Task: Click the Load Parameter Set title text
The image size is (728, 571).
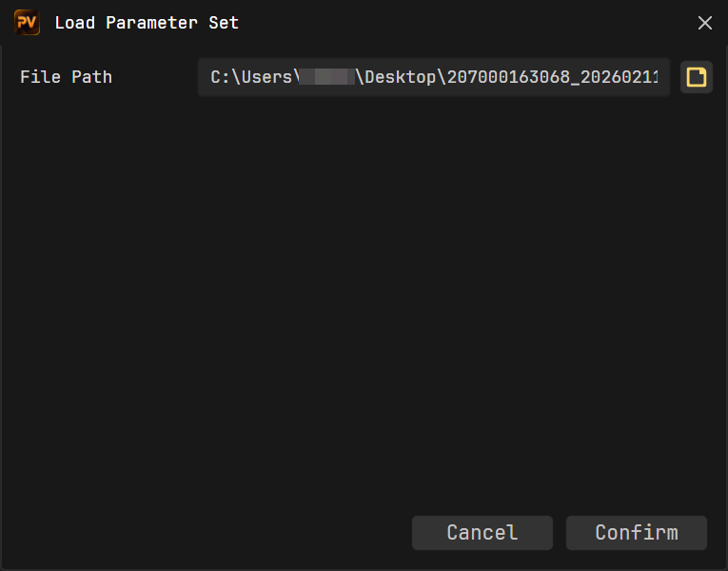Action: (x=147, y=23)
